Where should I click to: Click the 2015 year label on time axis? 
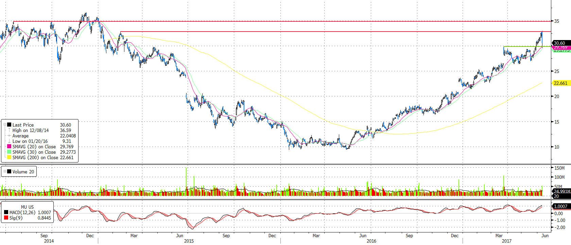click(189, 241)
